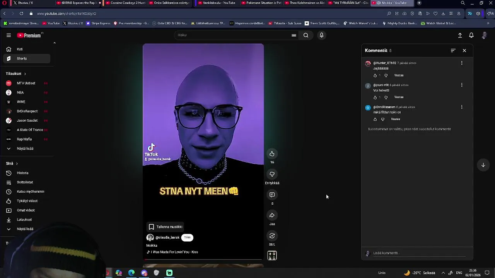Screen dimensions: 495x278
Task: Open the DrDisRespect channel subscription
Action: pos(27,111)
